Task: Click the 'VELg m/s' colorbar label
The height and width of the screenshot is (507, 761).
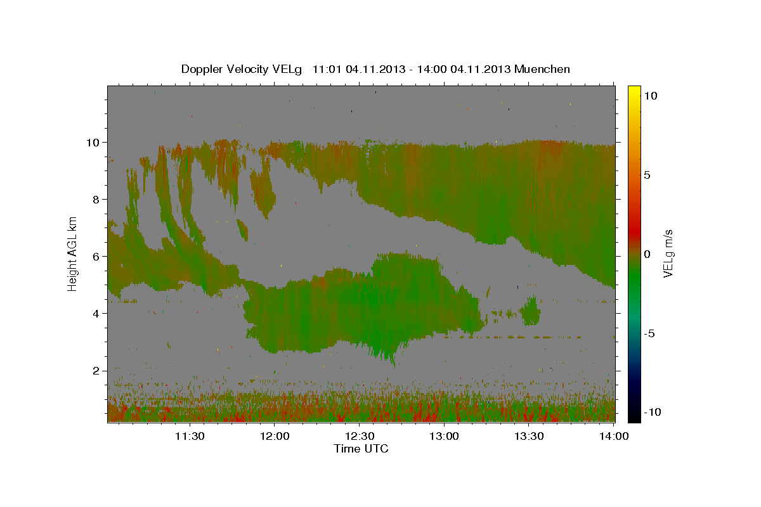Action: (x=668, y=253)
